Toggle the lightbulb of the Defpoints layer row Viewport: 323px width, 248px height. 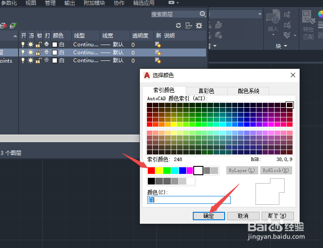[23, 60]
